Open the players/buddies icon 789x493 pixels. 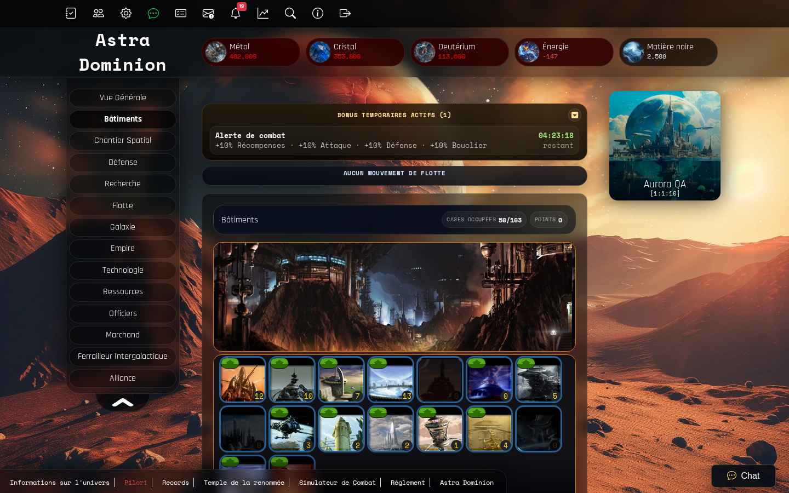tap(99, 13)
